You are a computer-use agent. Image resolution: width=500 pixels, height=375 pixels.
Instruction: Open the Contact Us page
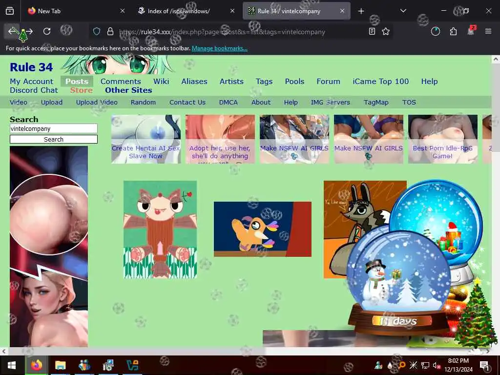pos(187,103)
